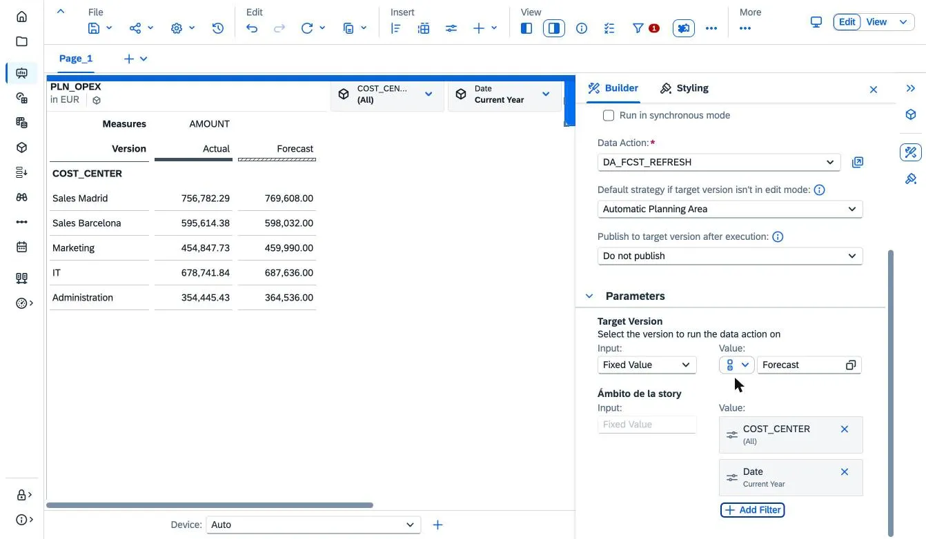Open the Forecast value member selector icon
Screen dimensions: 926x539
click(x=851, y=365)
